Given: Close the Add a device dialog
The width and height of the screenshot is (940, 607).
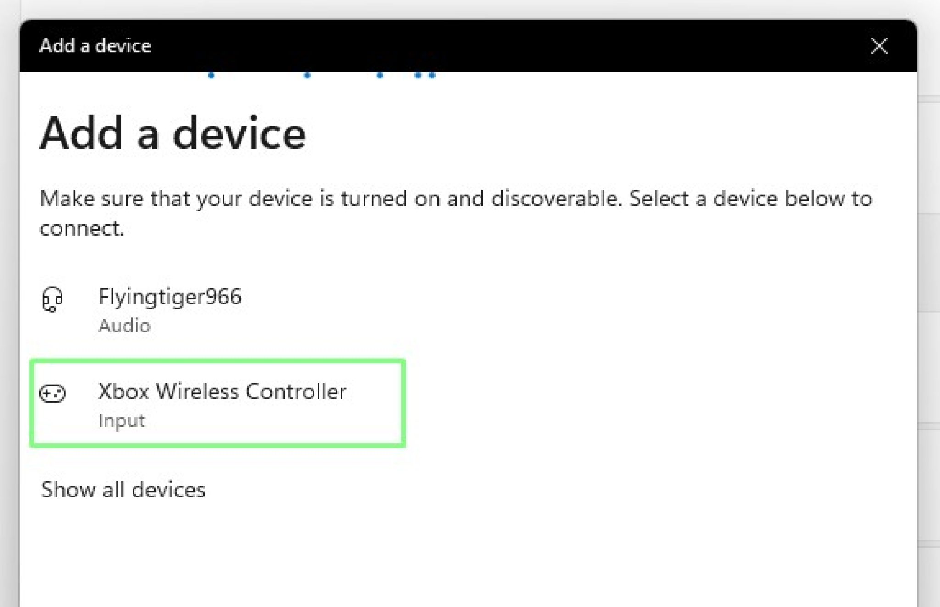Looking at the screenshot, I should coord(879,46).
